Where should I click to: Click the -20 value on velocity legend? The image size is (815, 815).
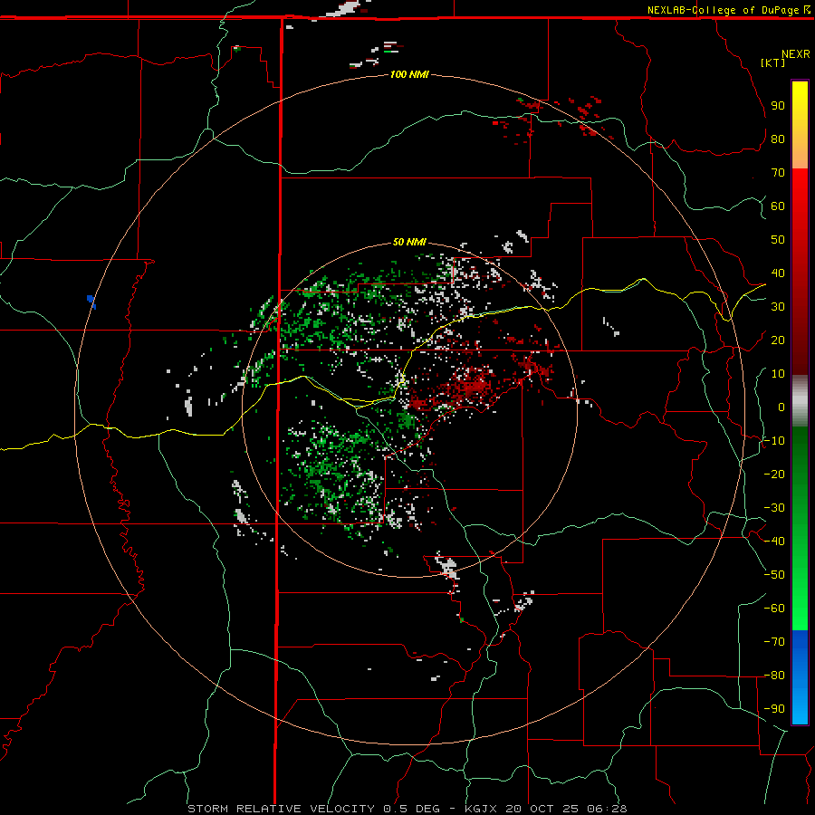[774, 474]
